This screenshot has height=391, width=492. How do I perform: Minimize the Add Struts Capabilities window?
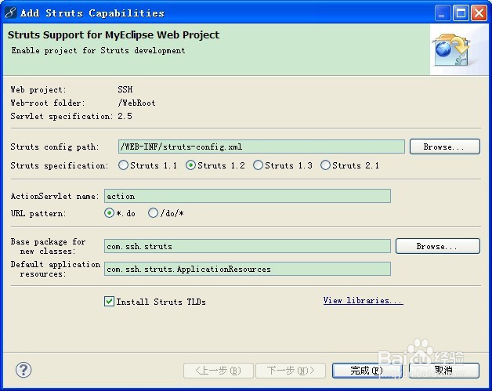443,13
